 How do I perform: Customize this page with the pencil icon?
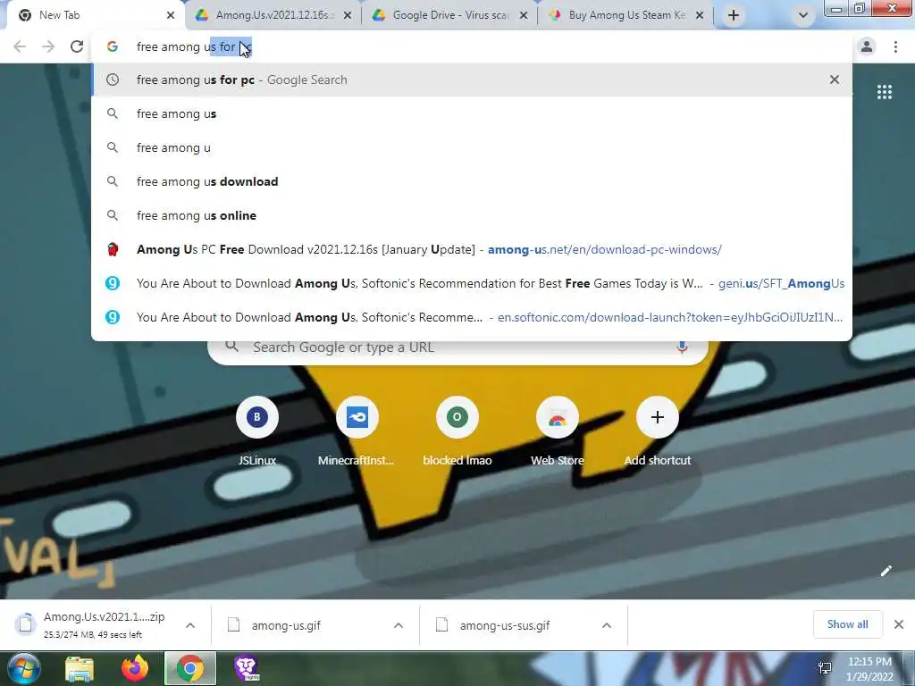tap(886, 571)
